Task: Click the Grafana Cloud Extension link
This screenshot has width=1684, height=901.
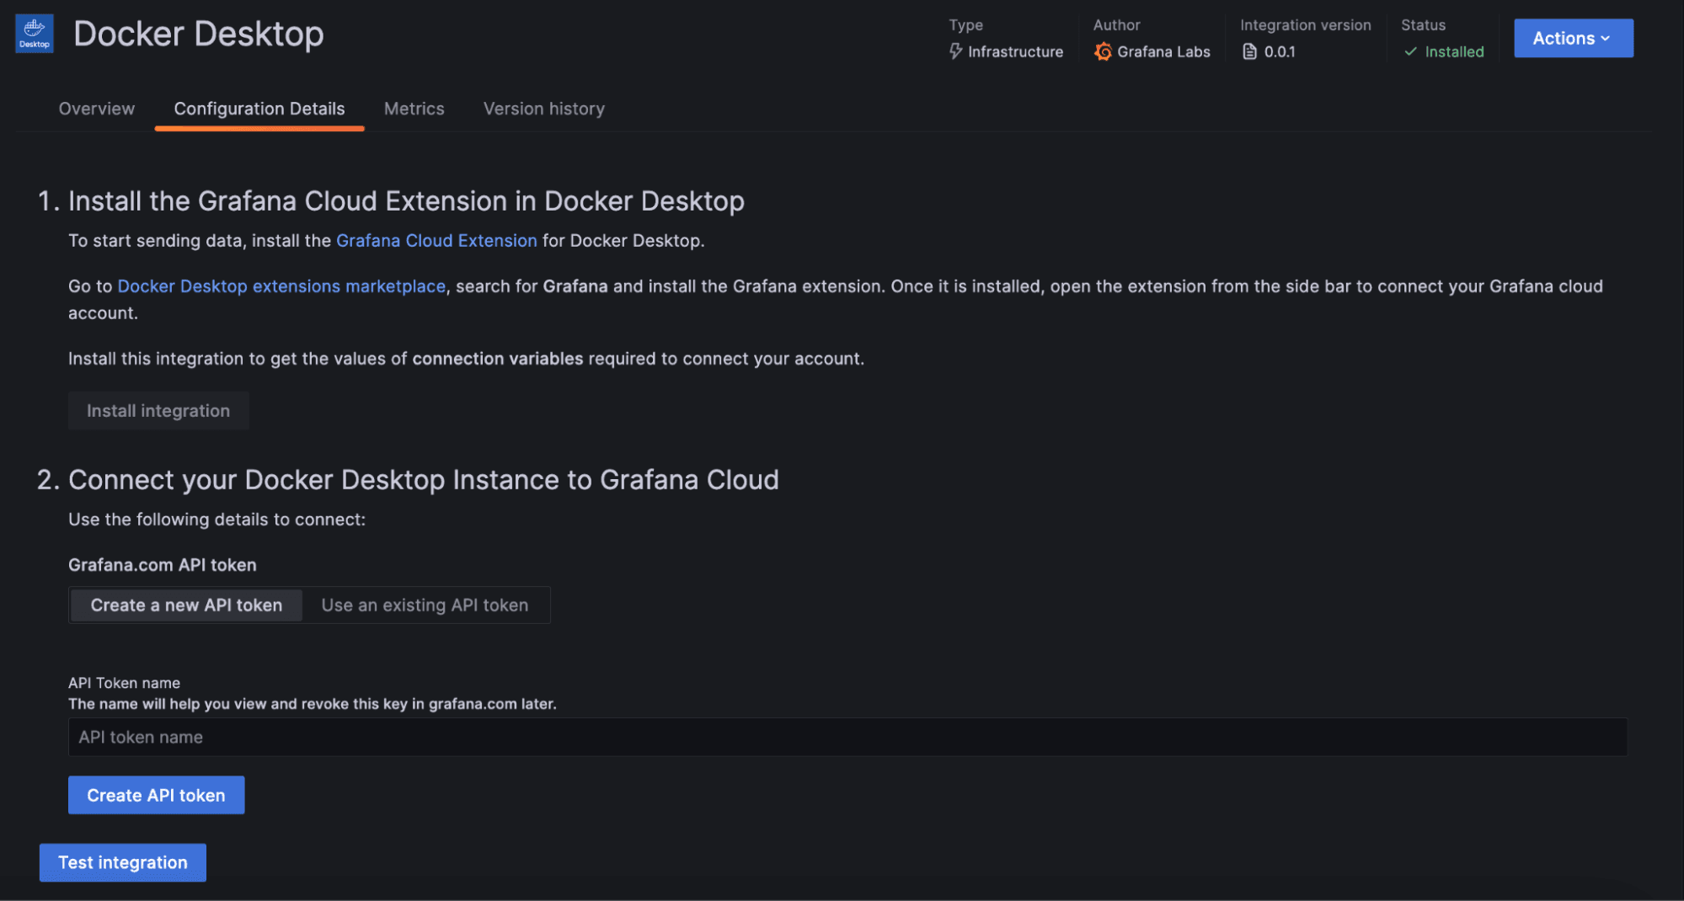Action: pos(436,240)
